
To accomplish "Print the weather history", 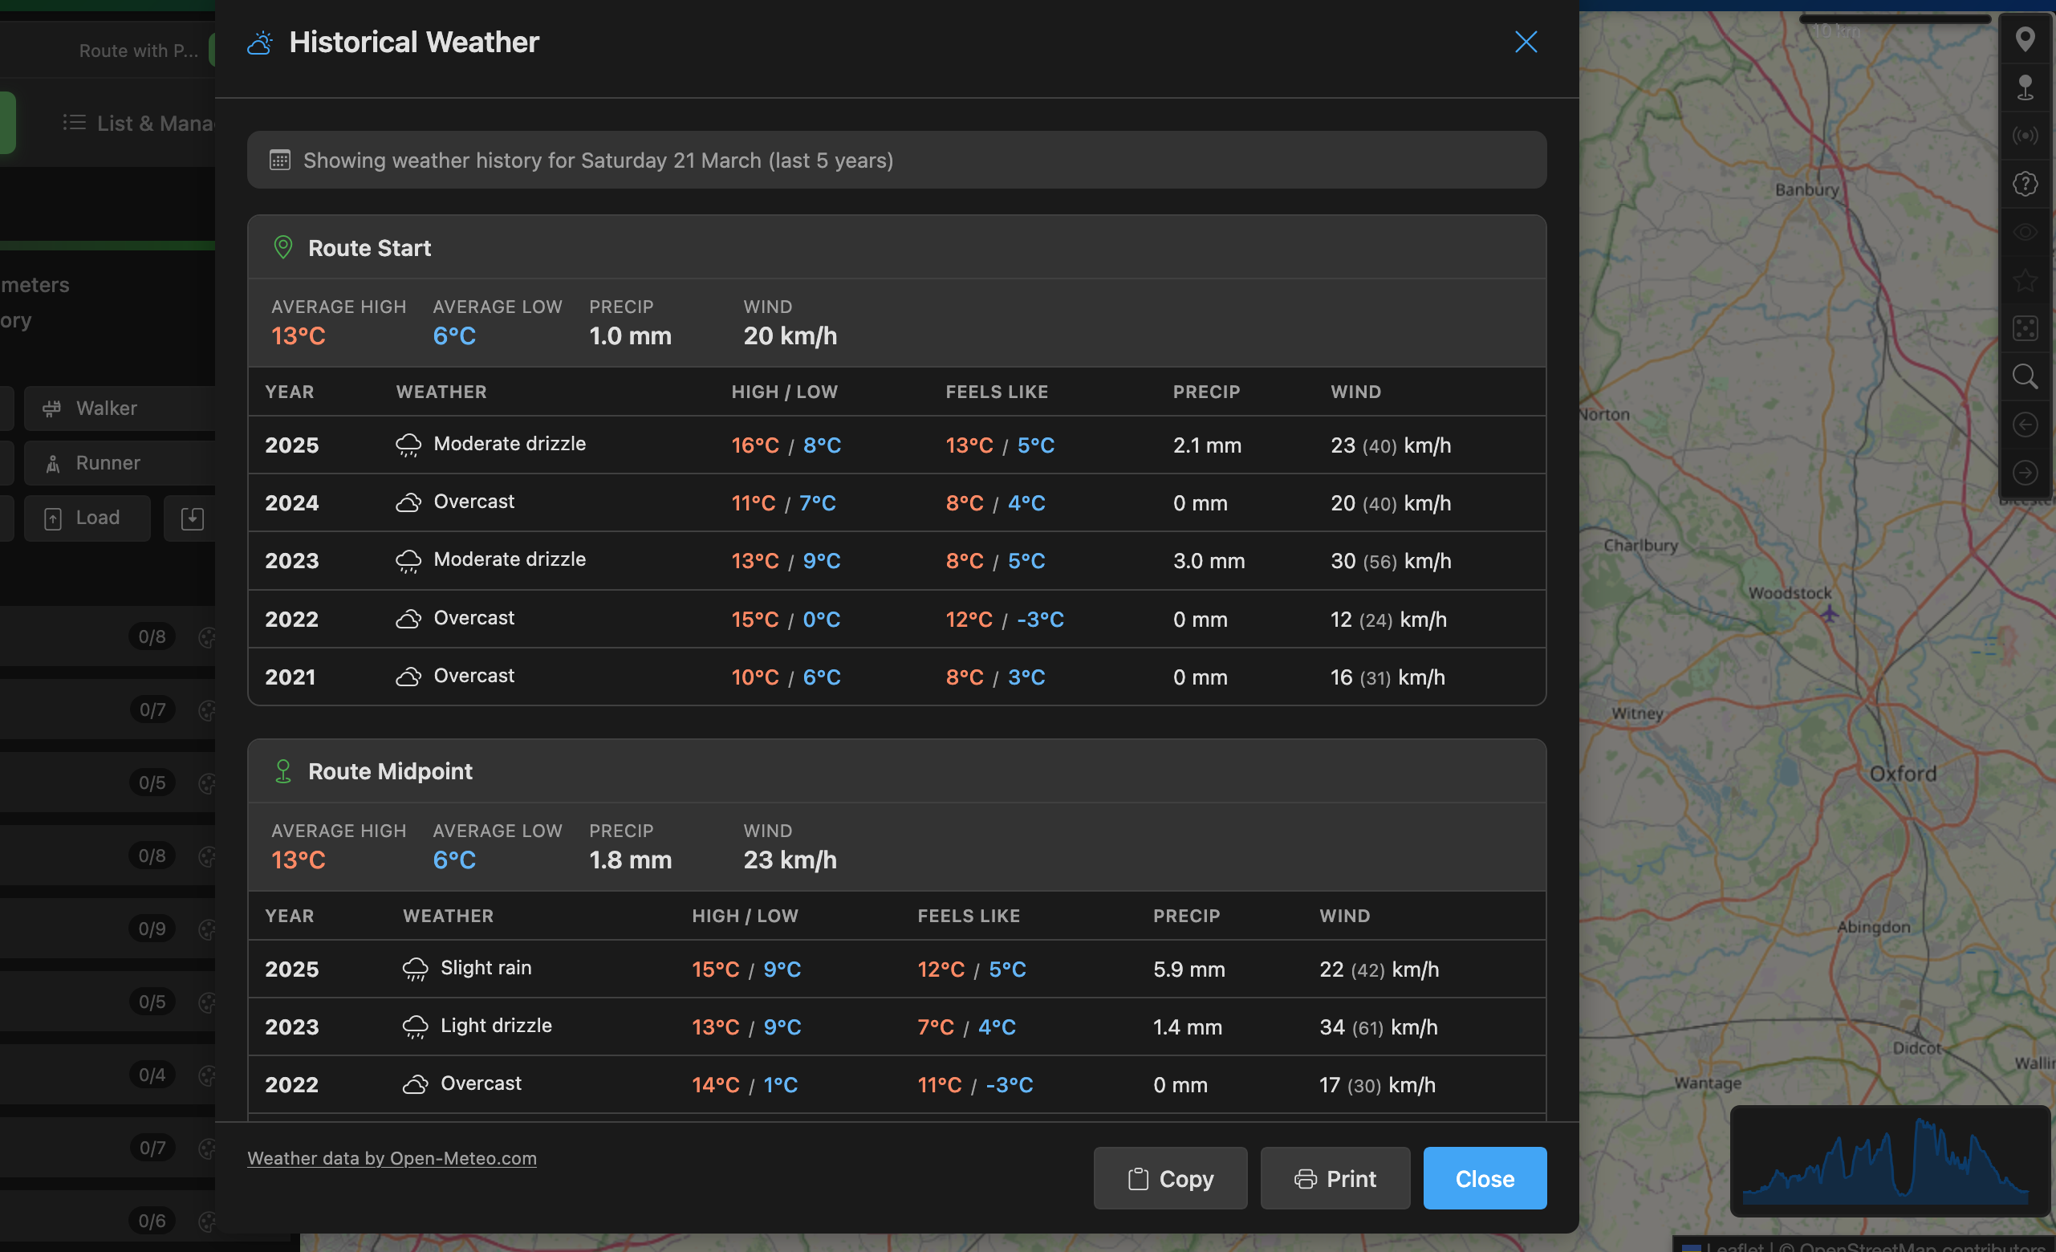I will tap(1335, 1178).
